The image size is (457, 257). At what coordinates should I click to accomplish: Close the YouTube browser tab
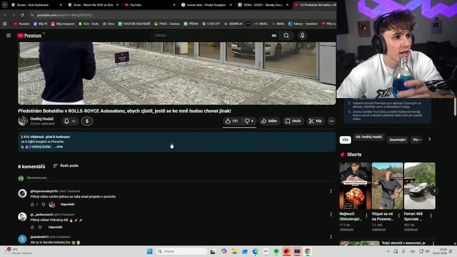174,5
